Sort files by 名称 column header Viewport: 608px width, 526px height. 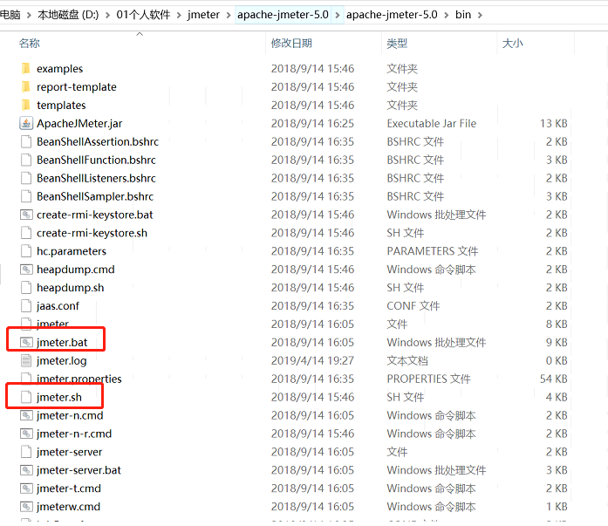click(x=30, y=43)
